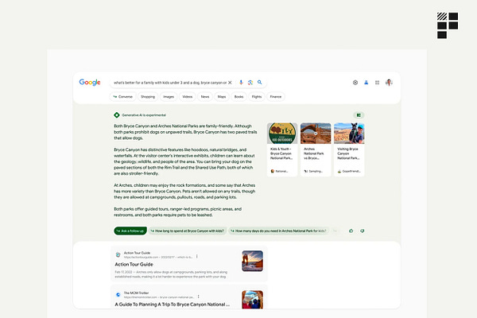The image size is (477, 318).
Task: Select the News filter chip
Action: [x=205, y=97]
